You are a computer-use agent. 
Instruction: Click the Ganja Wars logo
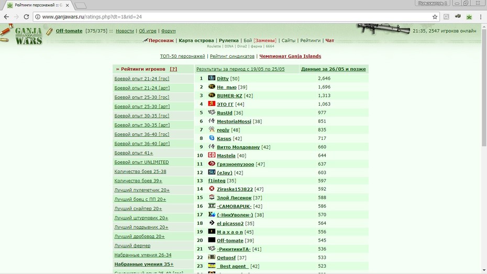(28, 36)
